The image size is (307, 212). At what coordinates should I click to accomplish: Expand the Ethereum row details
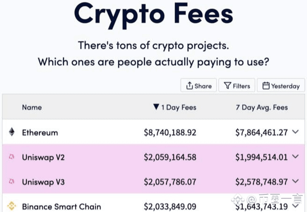click(295, 132)
